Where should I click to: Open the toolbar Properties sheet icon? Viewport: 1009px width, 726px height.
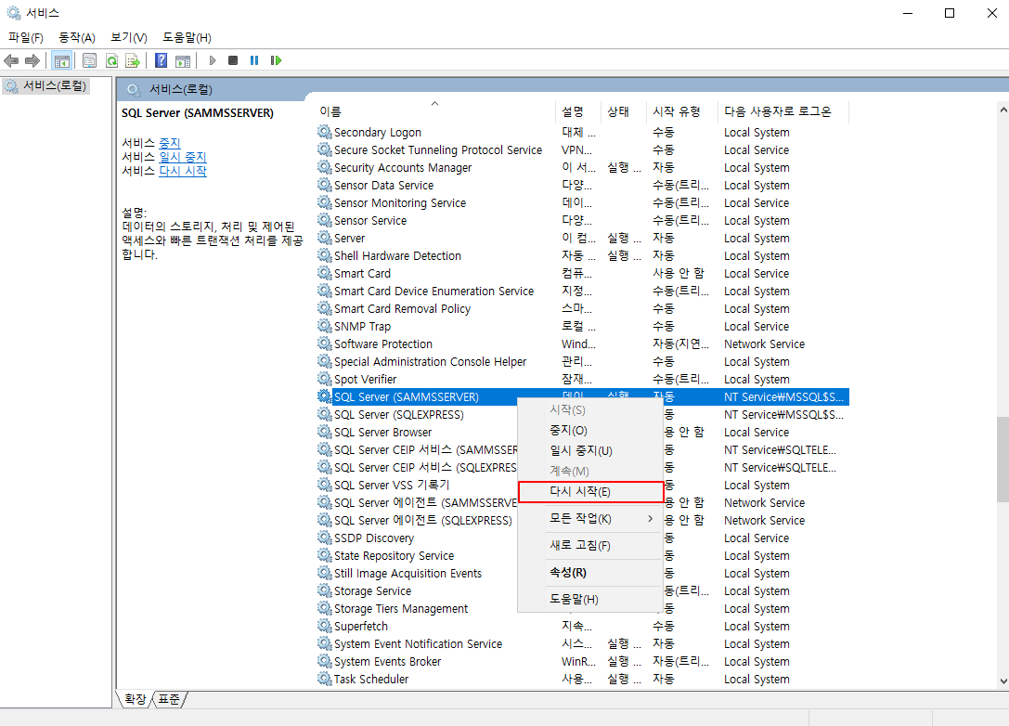point(89,60)
